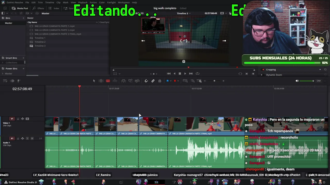Screen dimensions: 330x185
Task: Click Match Frame icon in viewer
Action: click(240, 74)
